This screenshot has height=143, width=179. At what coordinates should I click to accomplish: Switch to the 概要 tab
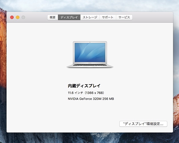(53, 17)
